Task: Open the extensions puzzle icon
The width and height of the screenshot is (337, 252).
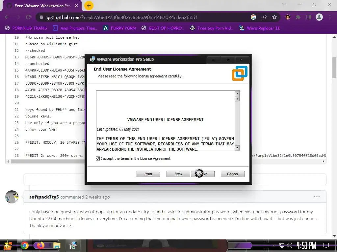Action: (x=298, y=17)
